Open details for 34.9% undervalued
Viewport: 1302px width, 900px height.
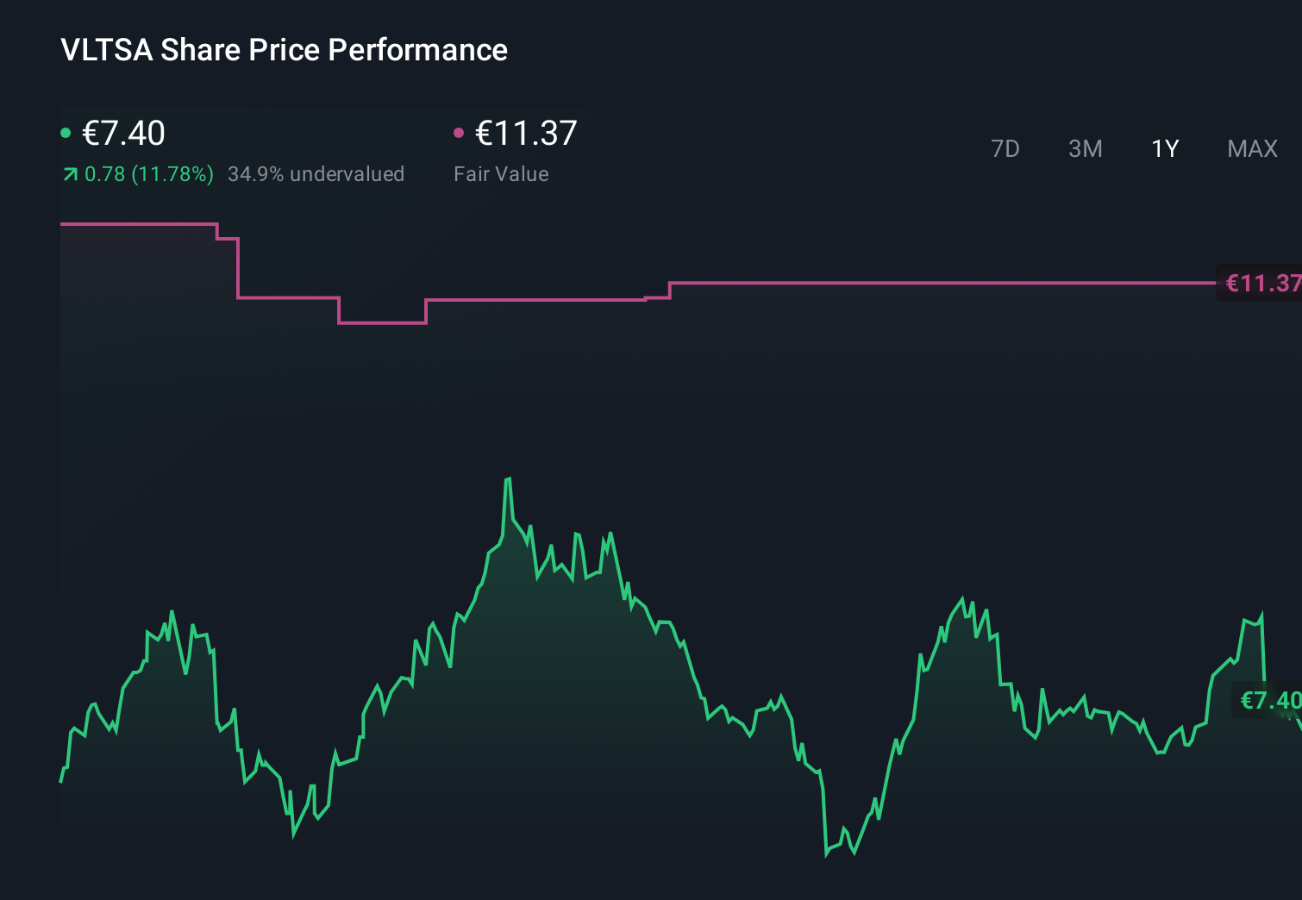[x=316, y=173]
